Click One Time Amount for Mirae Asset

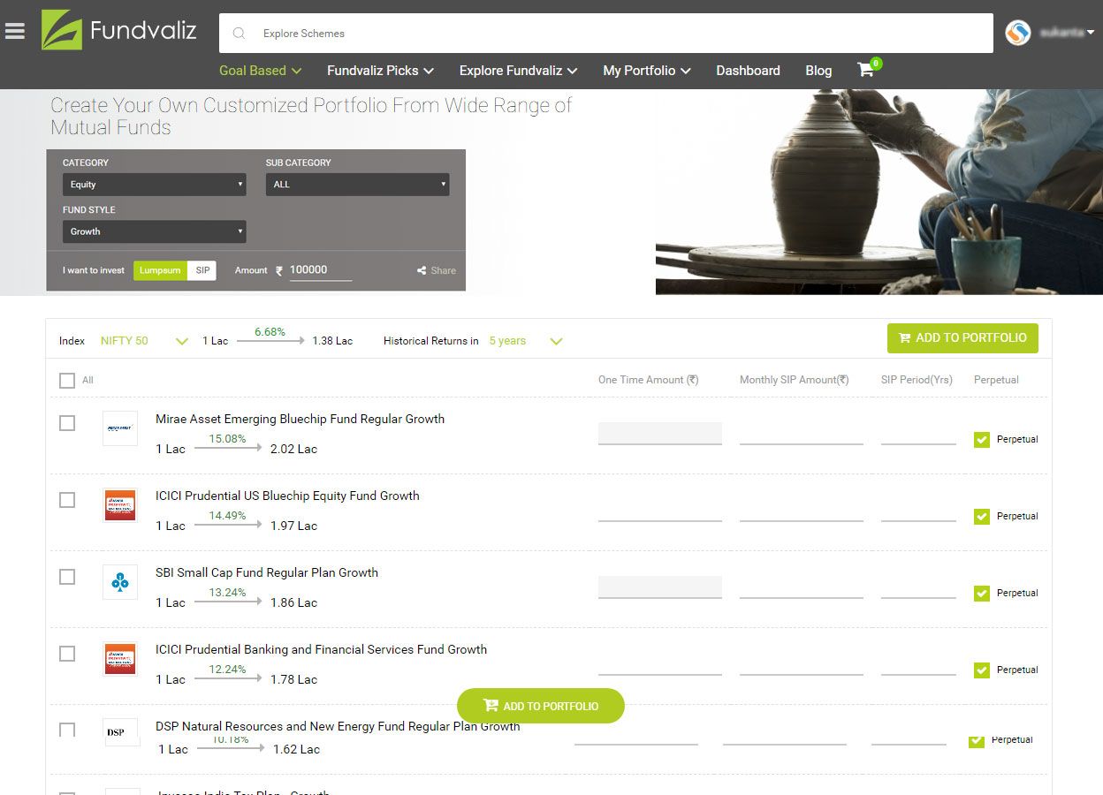point(660,434)
